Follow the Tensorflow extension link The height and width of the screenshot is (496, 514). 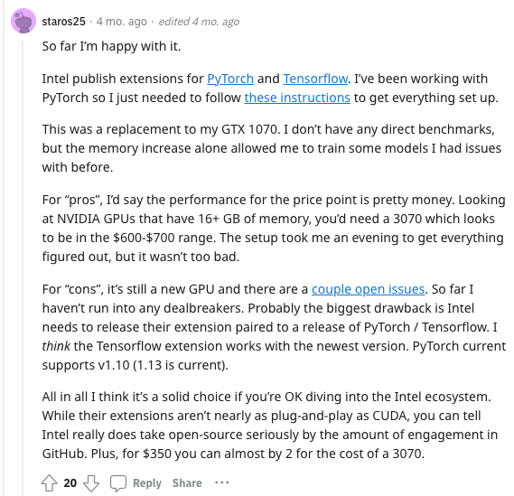pos(315,79)
